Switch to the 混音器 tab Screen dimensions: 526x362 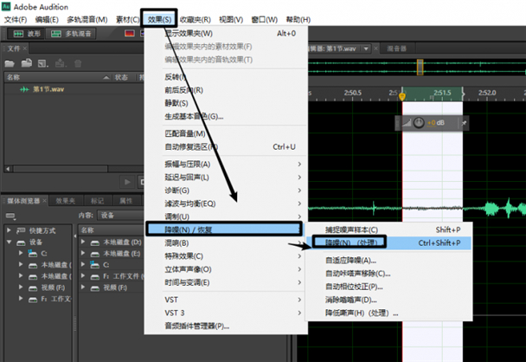396,48
